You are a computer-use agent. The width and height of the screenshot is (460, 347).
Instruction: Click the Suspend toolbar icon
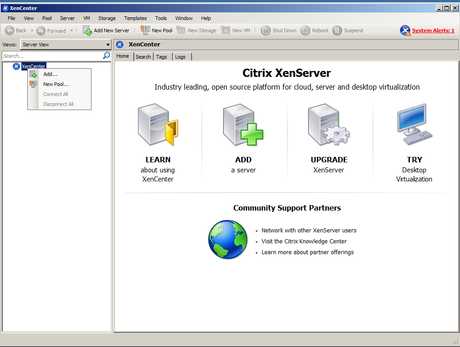coord(336,30)
